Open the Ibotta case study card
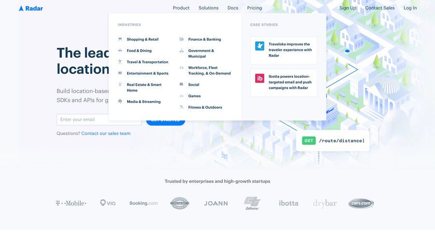435x234 pixels. coord(284,83)
